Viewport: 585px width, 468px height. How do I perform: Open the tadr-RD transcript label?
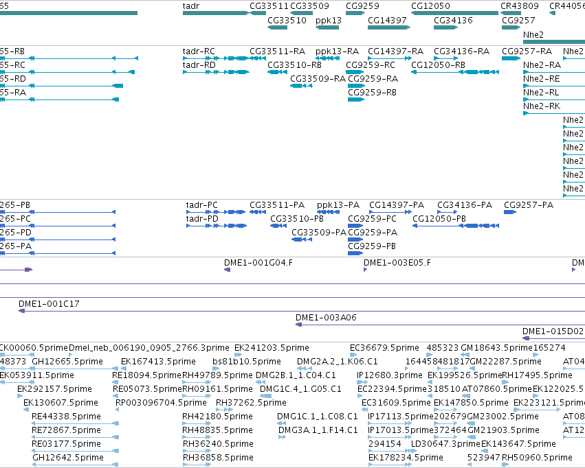(x=199, y=65)
